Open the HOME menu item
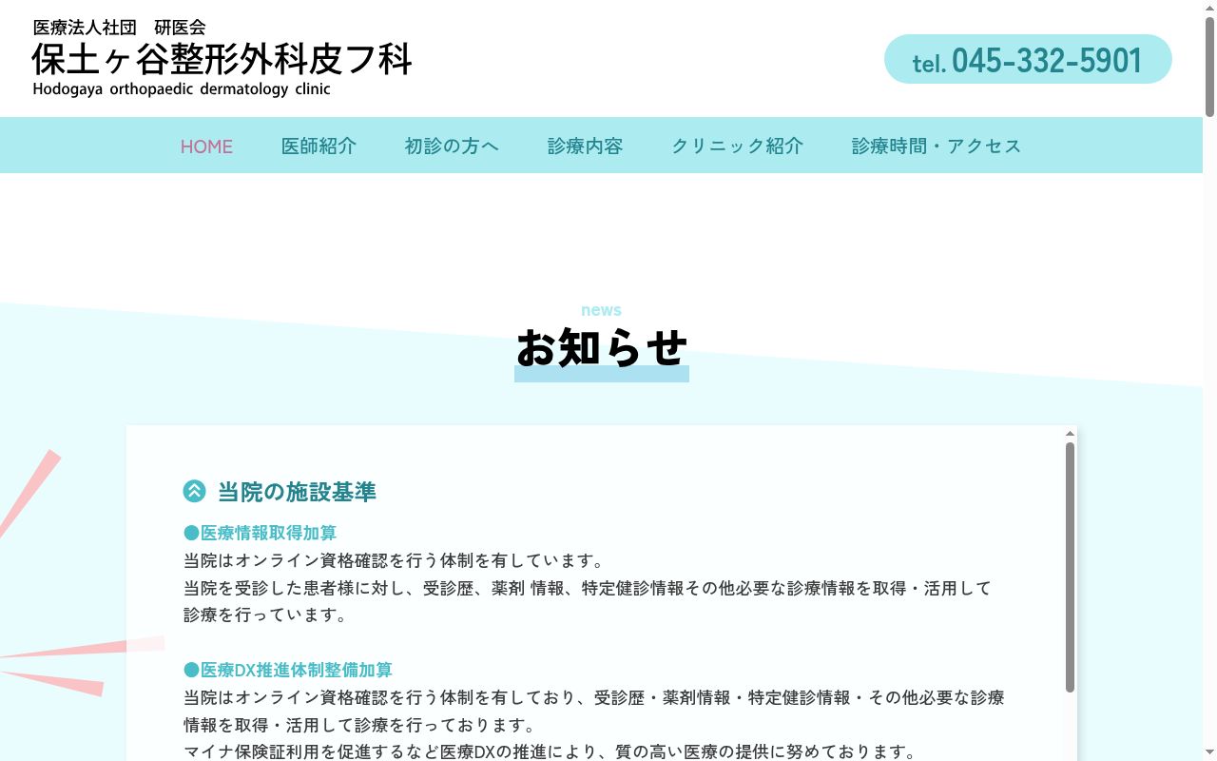This screenshot has height=761, width=1217. click(x=206, y=146)
